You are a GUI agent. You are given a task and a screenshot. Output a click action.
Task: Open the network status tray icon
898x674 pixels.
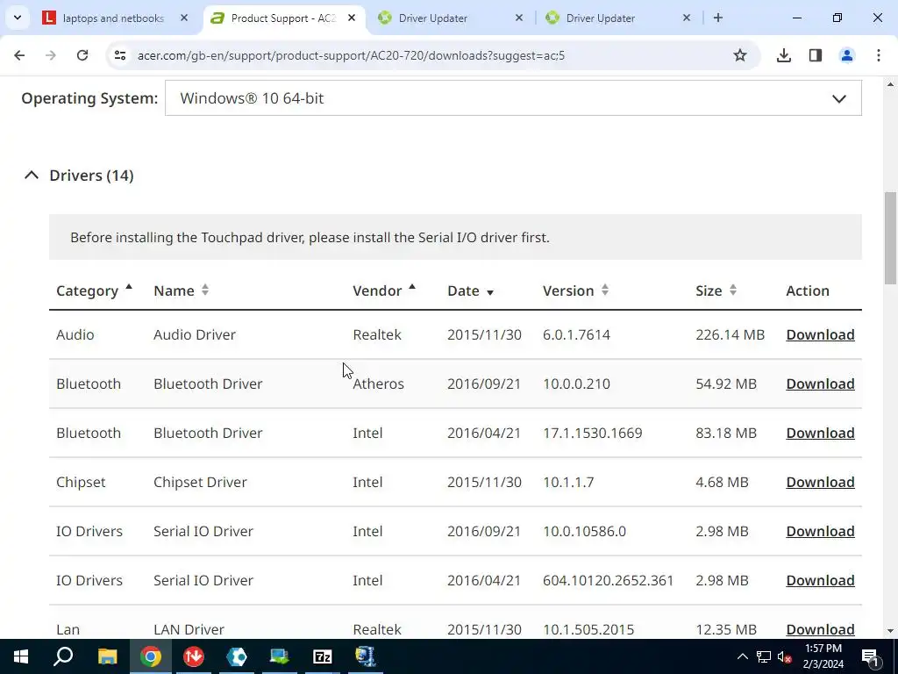click(764, 656)
